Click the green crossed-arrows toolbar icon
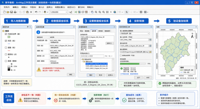The height and width of the screenshot is (109, 200). click(x=76, y=12)
